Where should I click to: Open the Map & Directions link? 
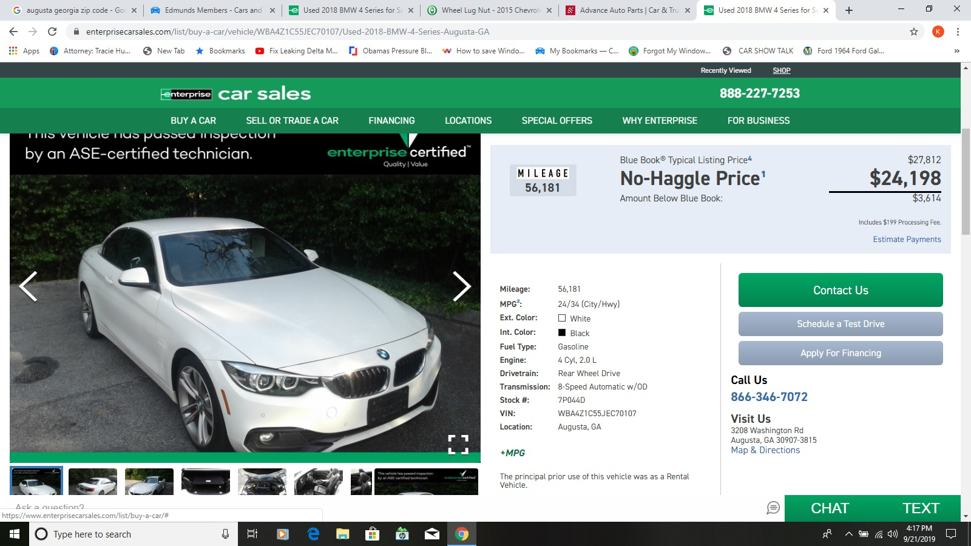click(765, 450)
